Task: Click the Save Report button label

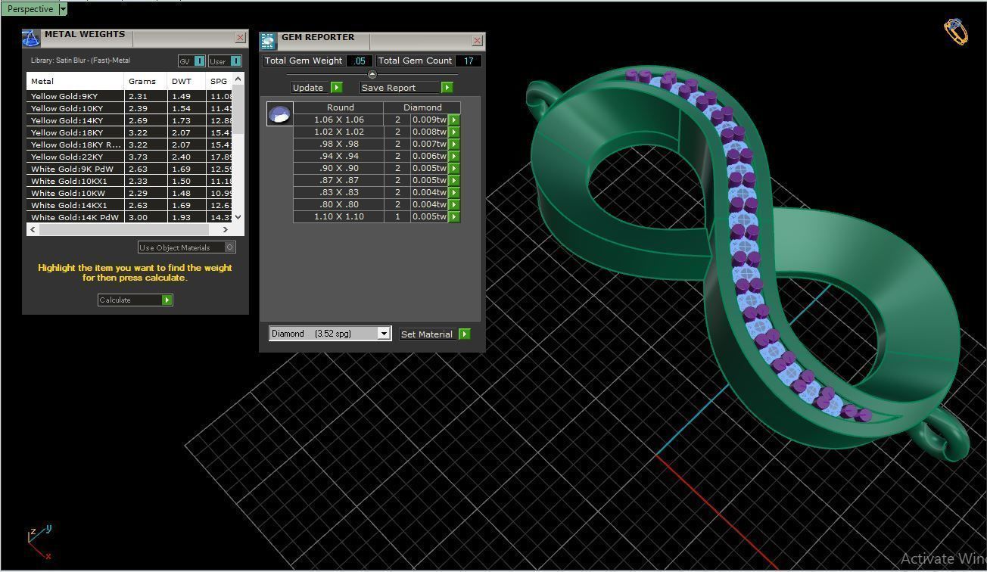Action: pos(388,88)
